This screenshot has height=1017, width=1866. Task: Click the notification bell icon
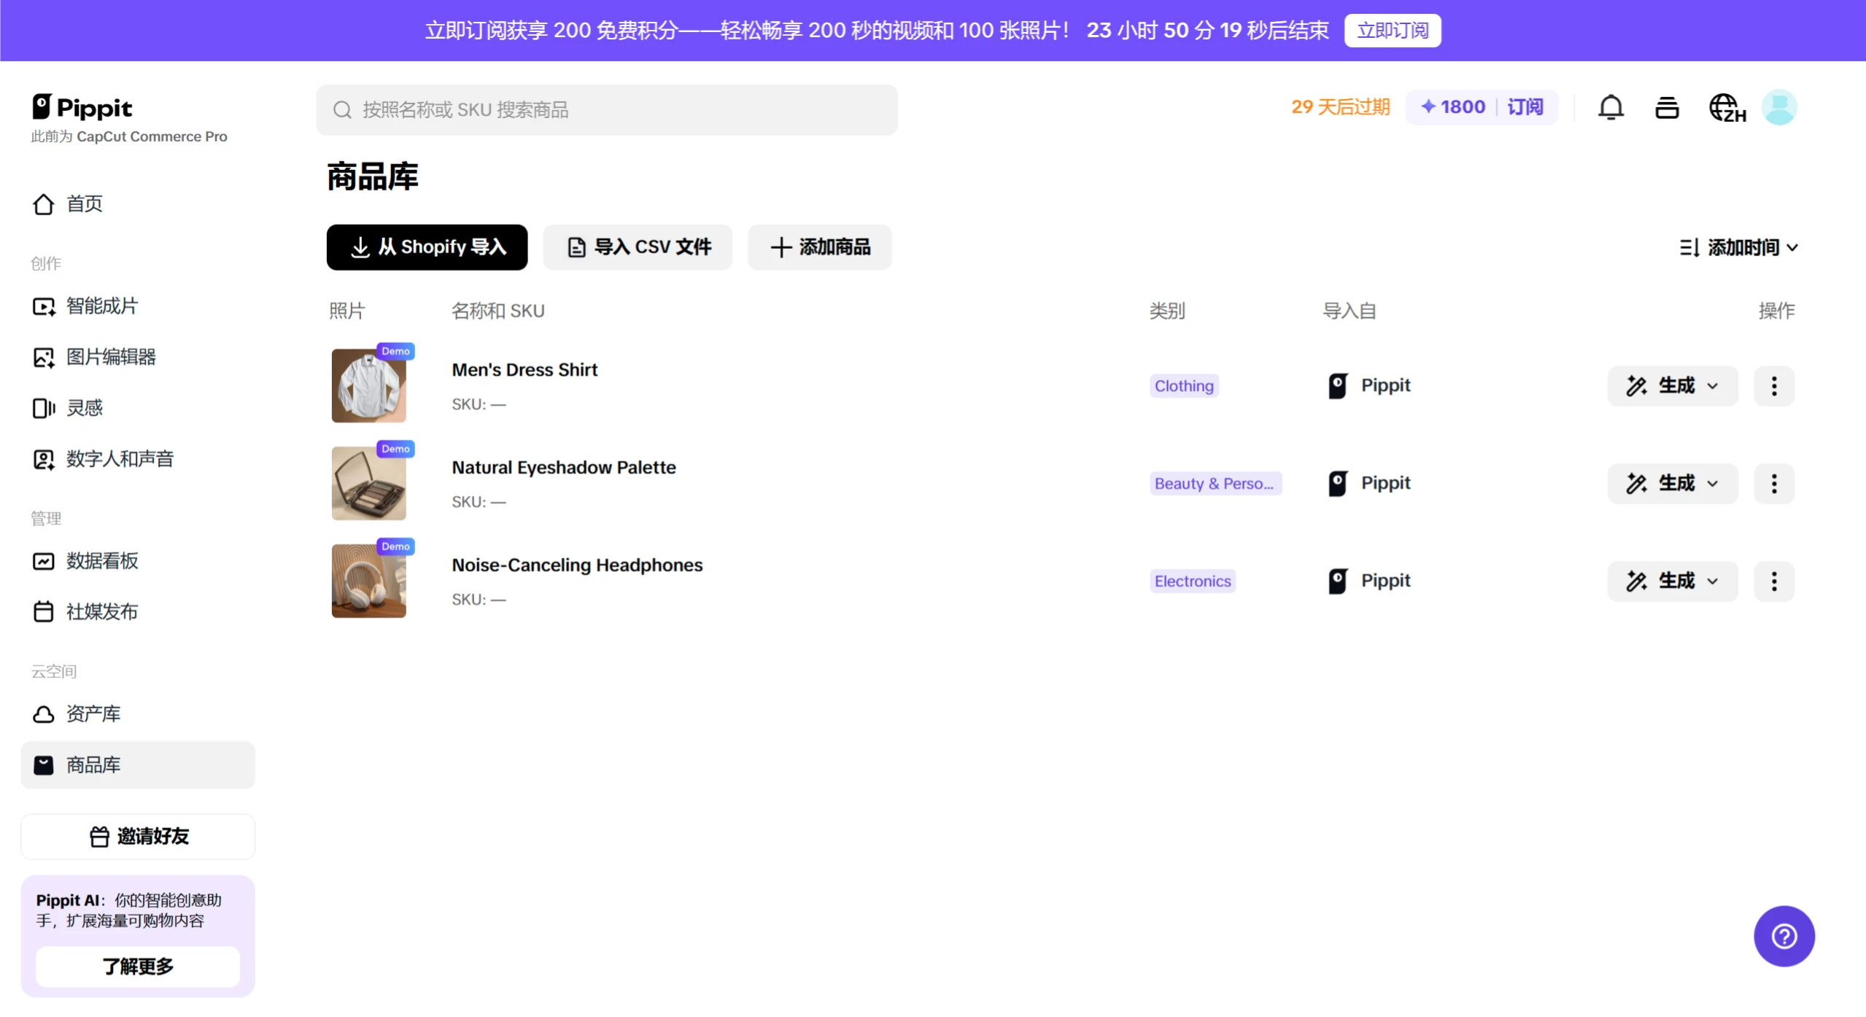click(1611, 108)
